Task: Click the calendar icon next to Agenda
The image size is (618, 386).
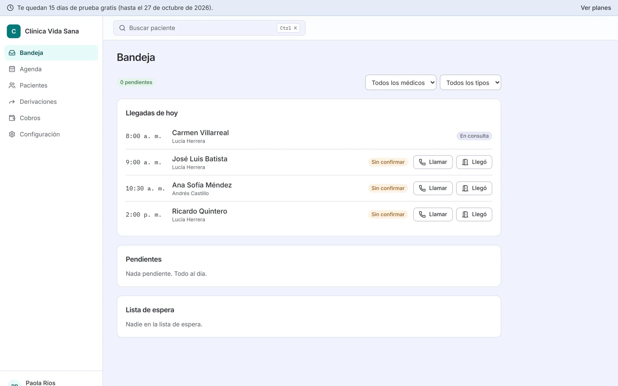Action: pyautogui.click(x=12, y=69)
